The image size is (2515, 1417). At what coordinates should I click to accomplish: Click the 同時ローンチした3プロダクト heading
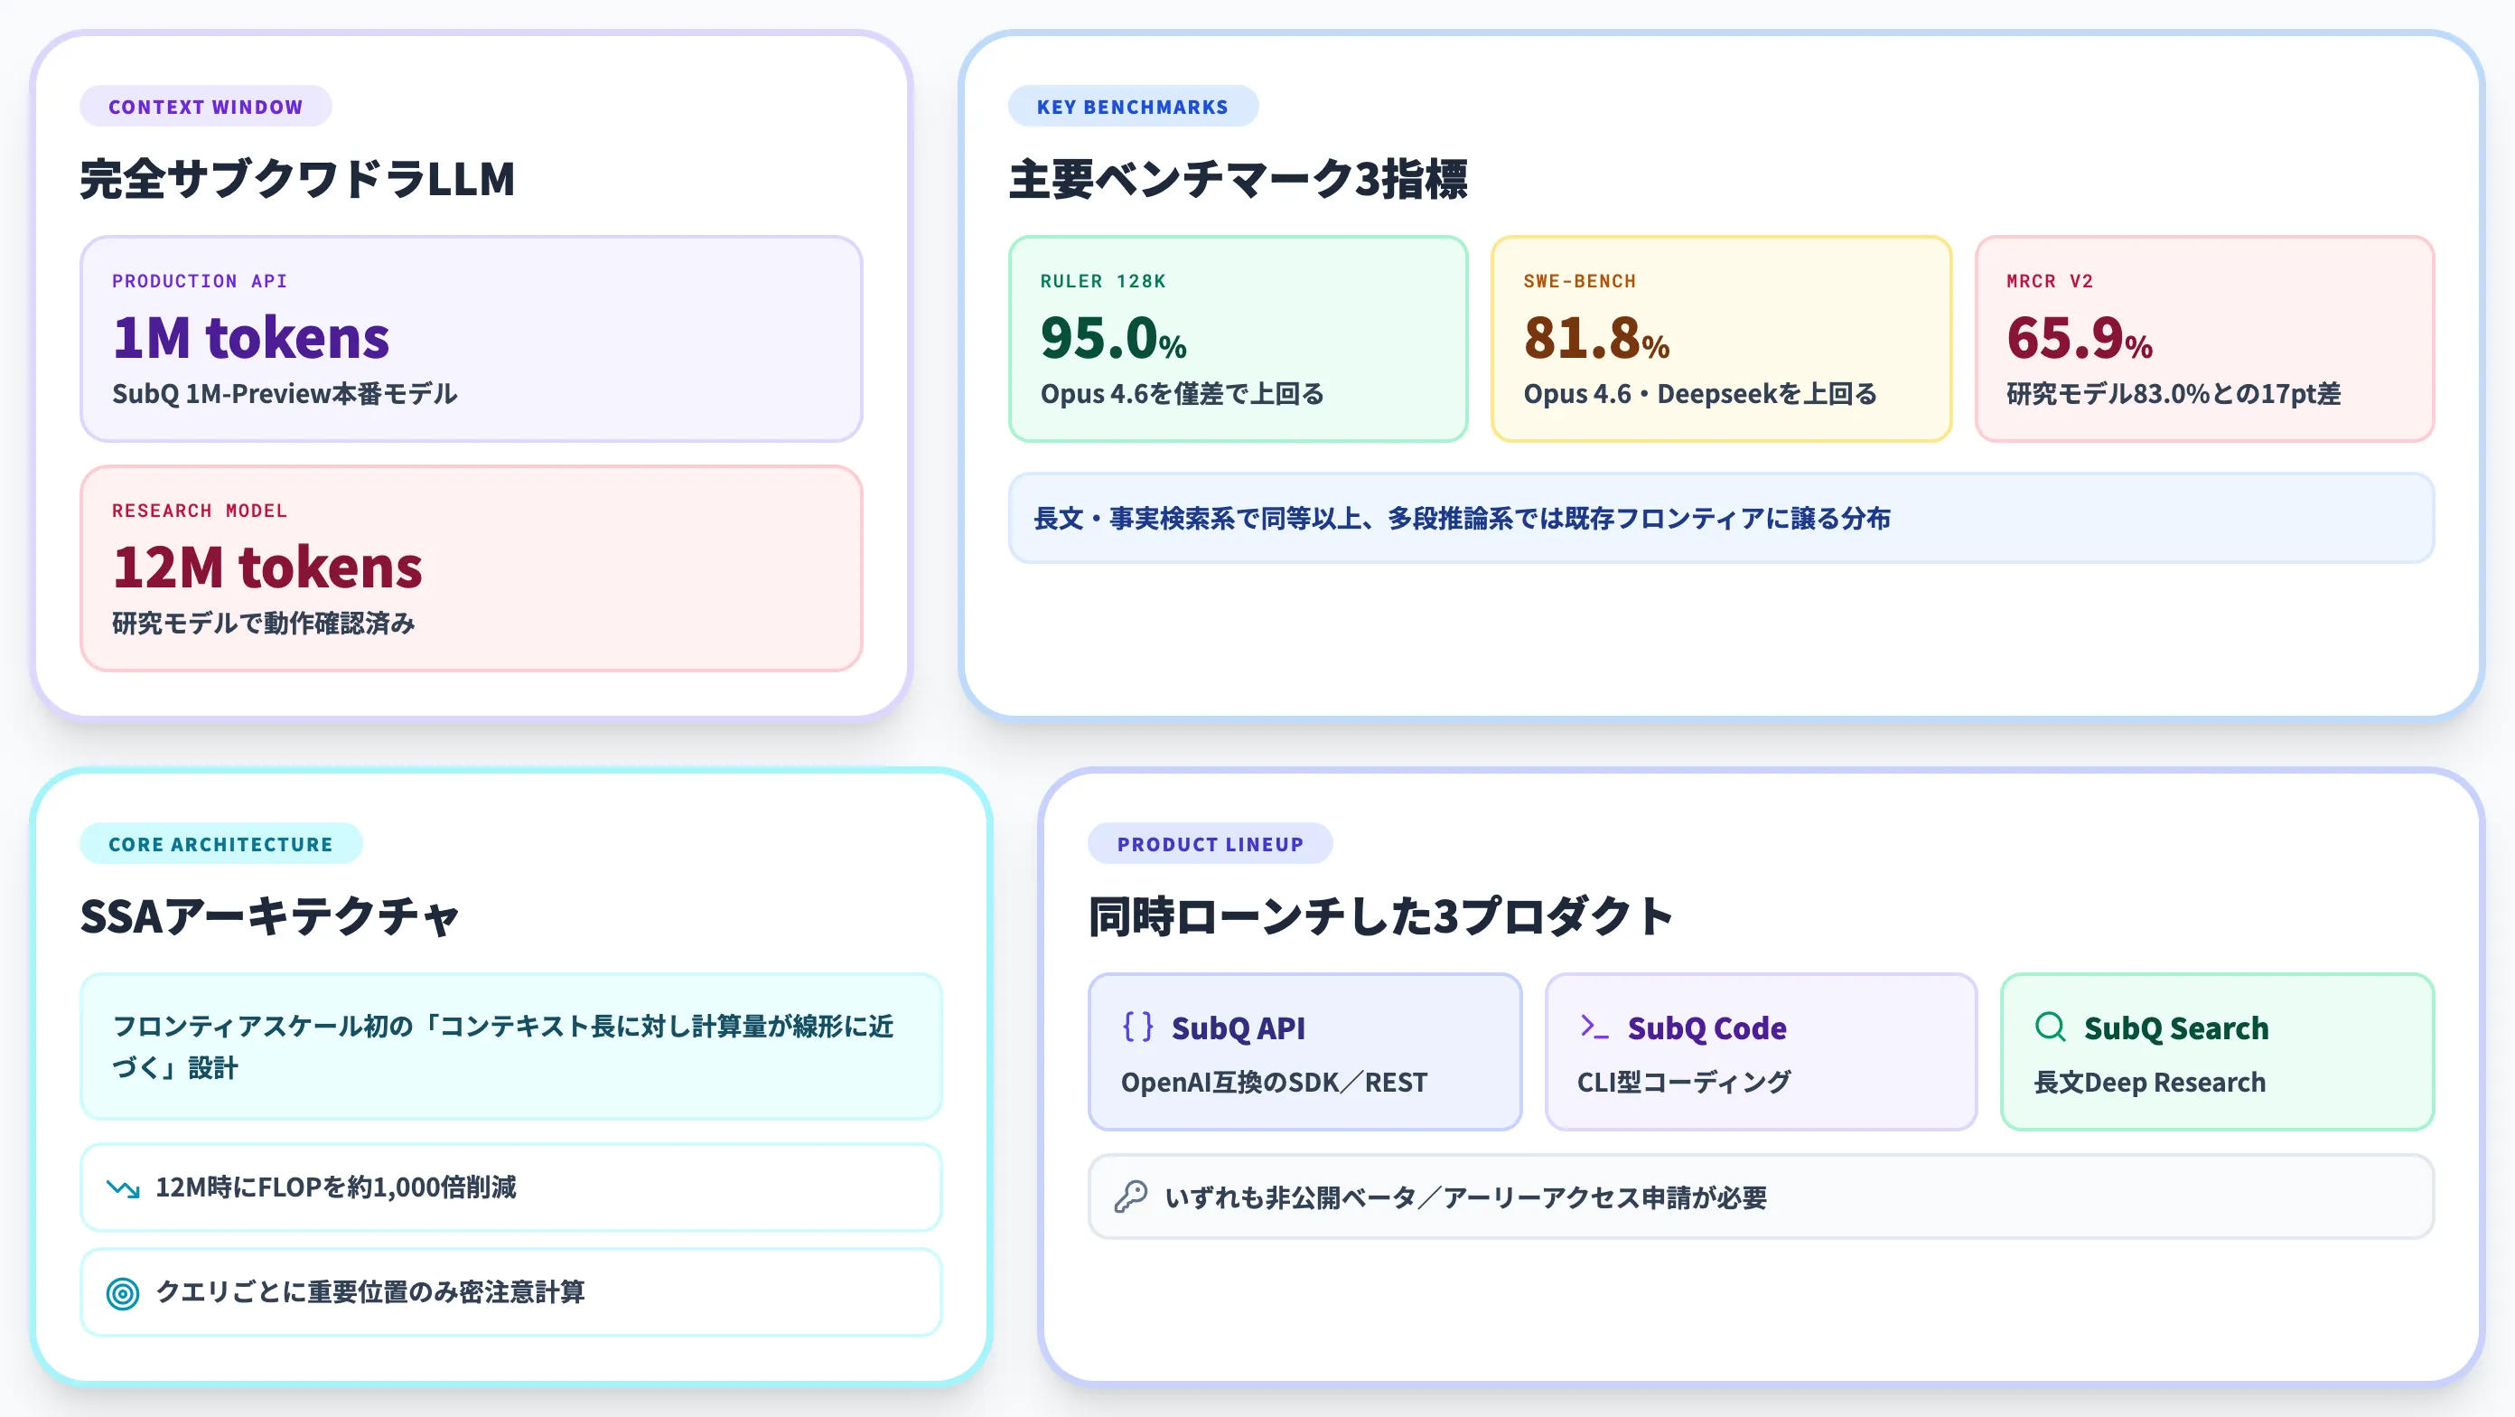pyautogui.click(x=1381, y=917)
